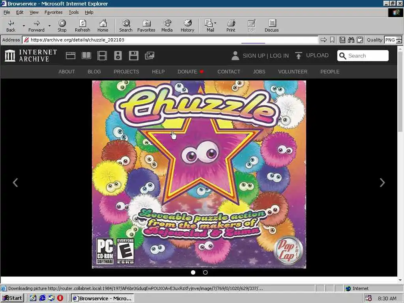Click the system tray clock 8:30 AM
Image resolution: width=404 pixels, height=303 pixels.
[x=387, y=298]
